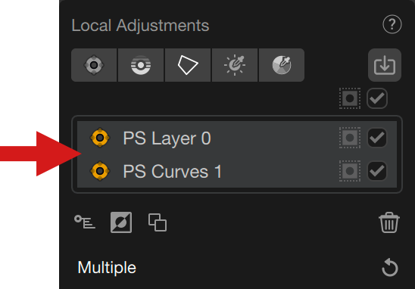Select the Polygon selection tool
The image size is (415, 289).
tap(188, 65)
